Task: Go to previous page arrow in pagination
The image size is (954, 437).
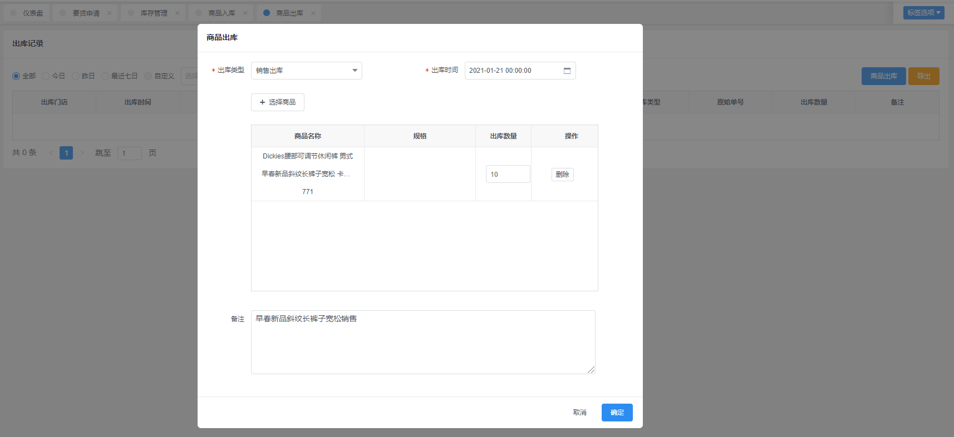Action: [51, 152]
